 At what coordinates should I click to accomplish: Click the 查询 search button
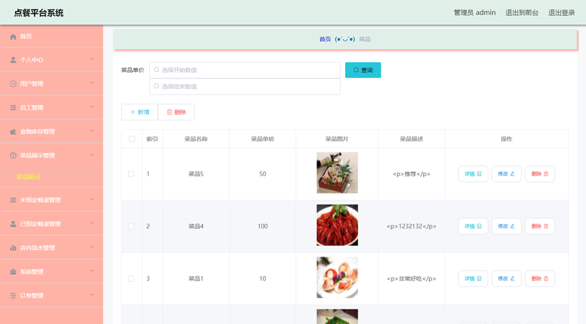point(363,70)
